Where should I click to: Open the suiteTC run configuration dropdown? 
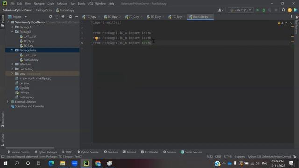click(x=241, y=10)
